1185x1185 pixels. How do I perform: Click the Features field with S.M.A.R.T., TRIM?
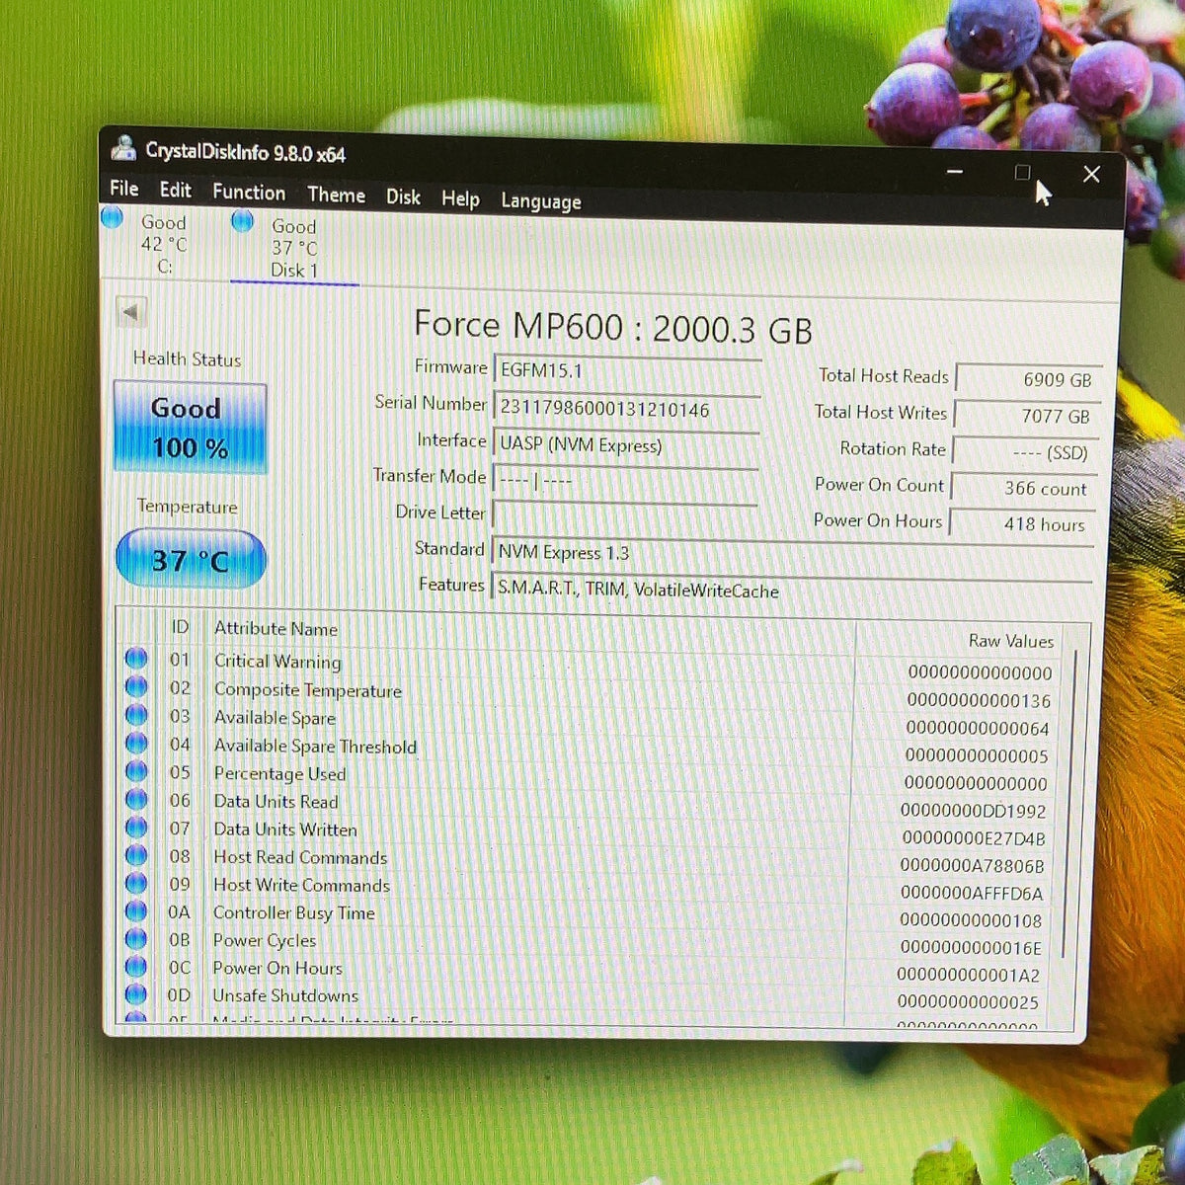pyautogui.click(x=791, y=590)
